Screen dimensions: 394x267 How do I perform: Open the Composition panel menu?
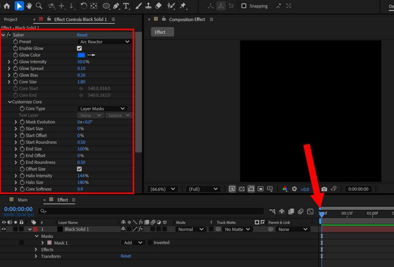tap(212, 19)
